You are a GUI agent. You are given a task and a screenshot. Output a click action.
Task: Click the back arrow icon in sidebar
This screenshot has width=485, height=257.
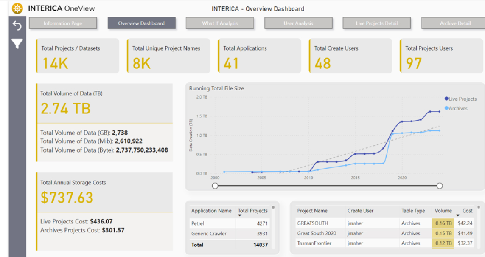click(x=17, y=26)
